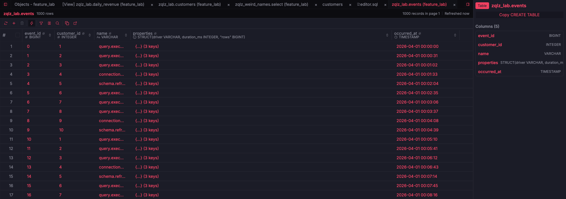Open the daily_revenue view tab
Image resolution: width=566 pixels, height=199 pixels.
(103, 4)
